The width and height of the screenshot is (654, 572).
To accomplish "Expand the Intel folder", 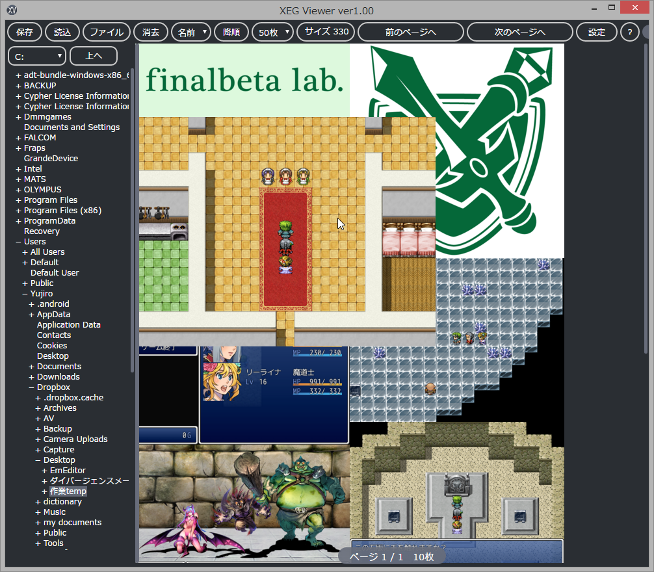I will [18, 169].
